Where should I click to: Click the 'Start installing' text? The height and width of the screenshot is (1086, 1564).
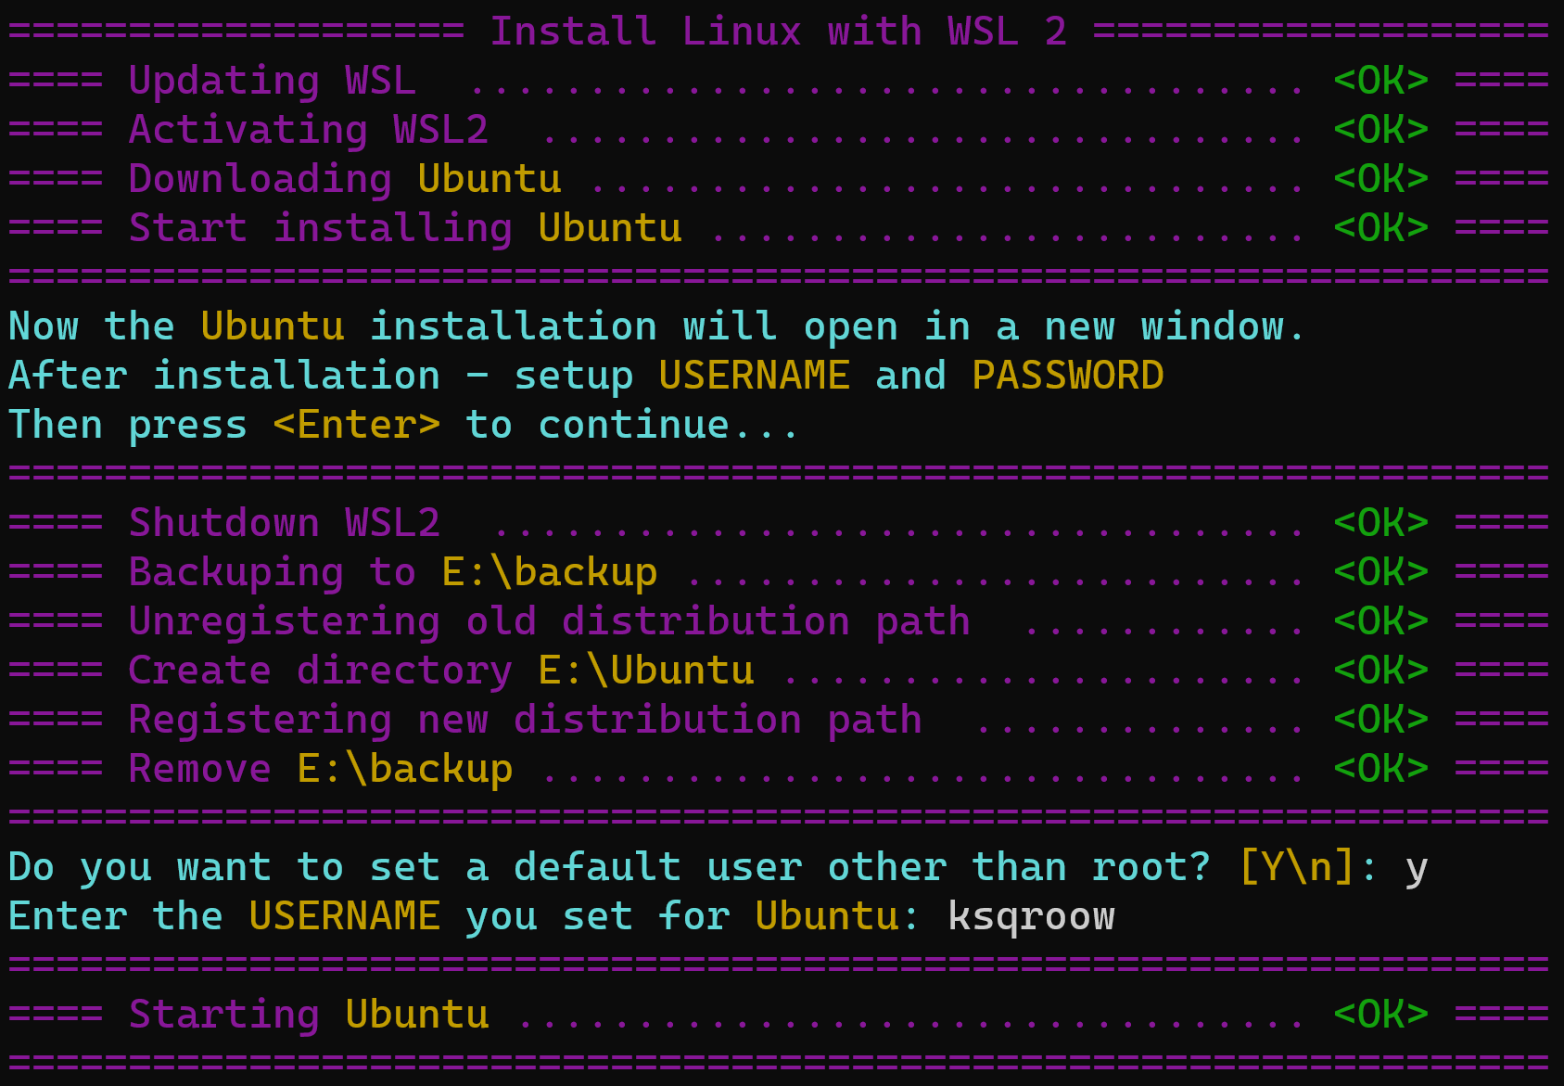(x=320, y=228)
